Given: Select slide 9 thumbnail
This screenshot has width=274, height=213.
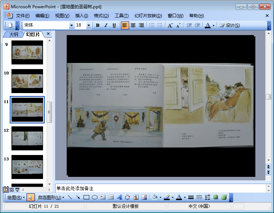Looking at the screenshot, I should (x=27, y=53).
